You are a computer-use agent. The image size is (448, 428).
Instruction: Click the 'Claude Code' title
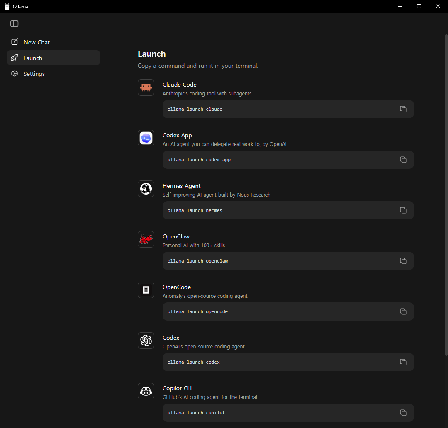point(180,85)
